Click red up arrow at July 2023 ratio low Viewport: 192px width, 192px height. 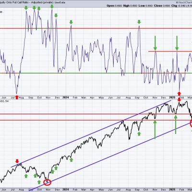pos(17,97)
